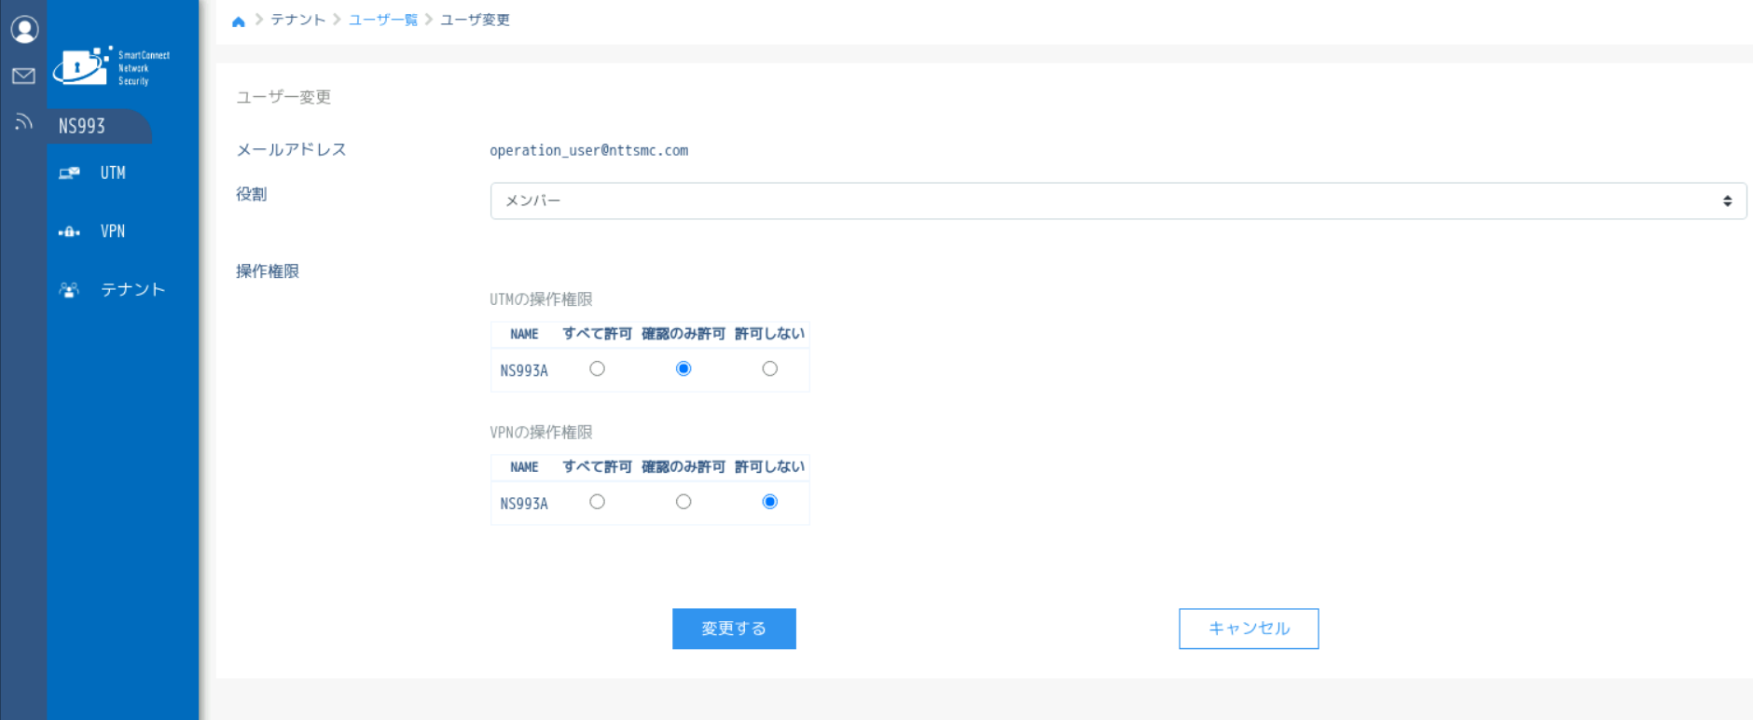Screen dimensions: 1753x720
Task: Select 確認のみ許可 for UTM NS993A
Action: coord(683,369)
